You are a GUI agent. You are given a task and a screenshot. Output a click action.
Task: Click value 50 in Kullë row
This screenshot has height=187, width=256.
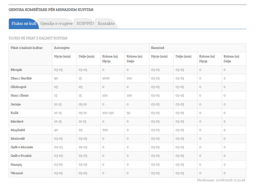pos(129,113)
